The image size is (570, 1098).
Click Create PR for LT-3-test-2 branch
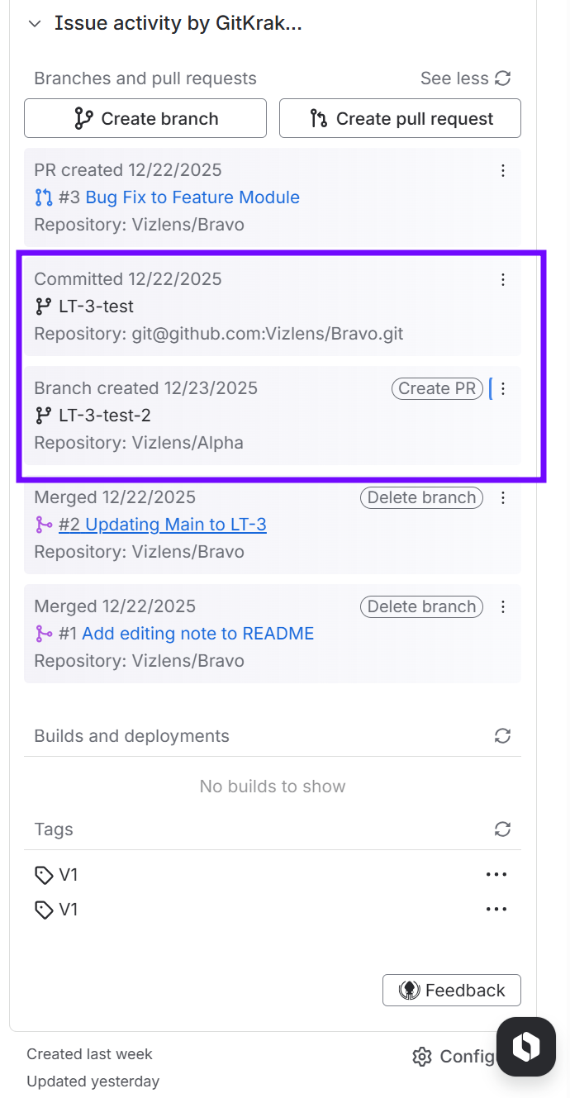pyautogui.click(x=437, y=388)
